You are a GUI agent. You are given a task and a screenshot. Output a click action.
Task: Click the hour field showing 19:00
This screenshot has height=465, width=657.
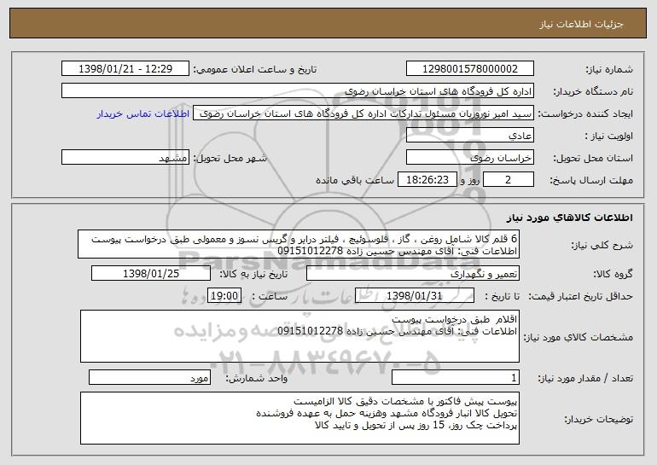[x=224, y=296]
